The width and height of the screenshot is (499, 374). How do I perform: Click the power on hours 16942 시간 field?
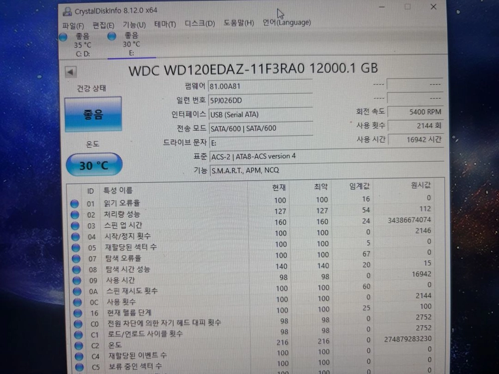[x=415, y=139]
